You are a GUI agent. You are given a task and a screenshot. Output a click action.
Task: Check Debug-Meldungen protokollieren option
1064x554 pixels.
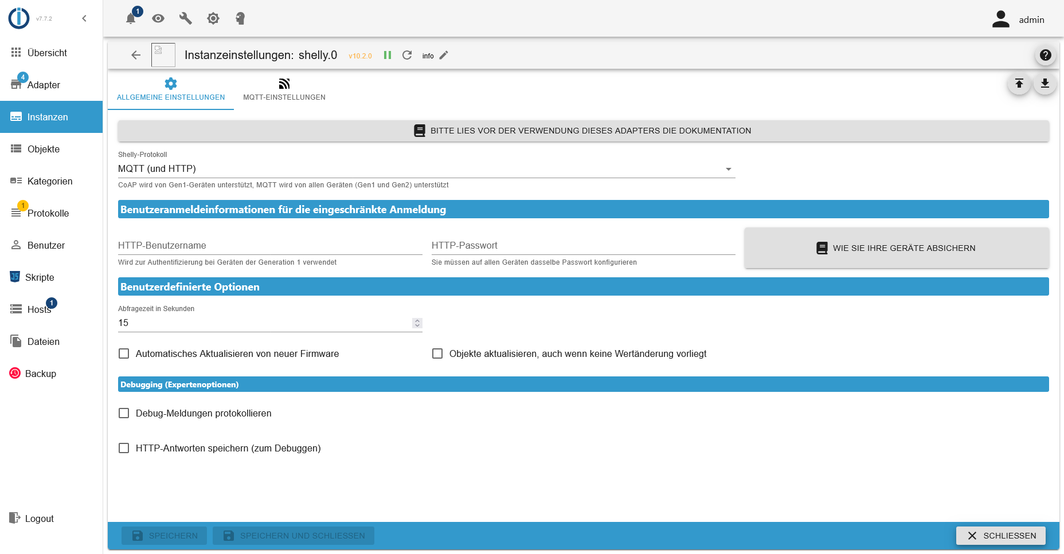coord(124,413)
